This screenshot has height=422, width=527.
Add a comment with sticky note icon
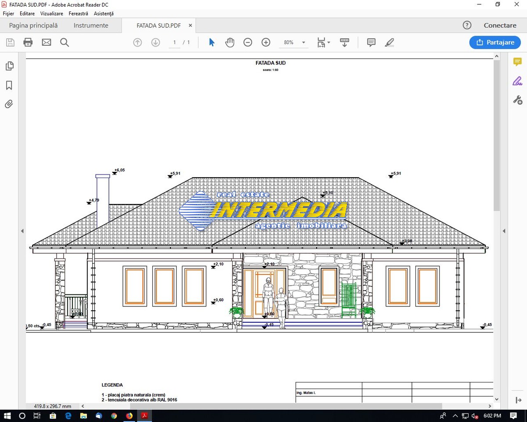[x=371, y=43]
